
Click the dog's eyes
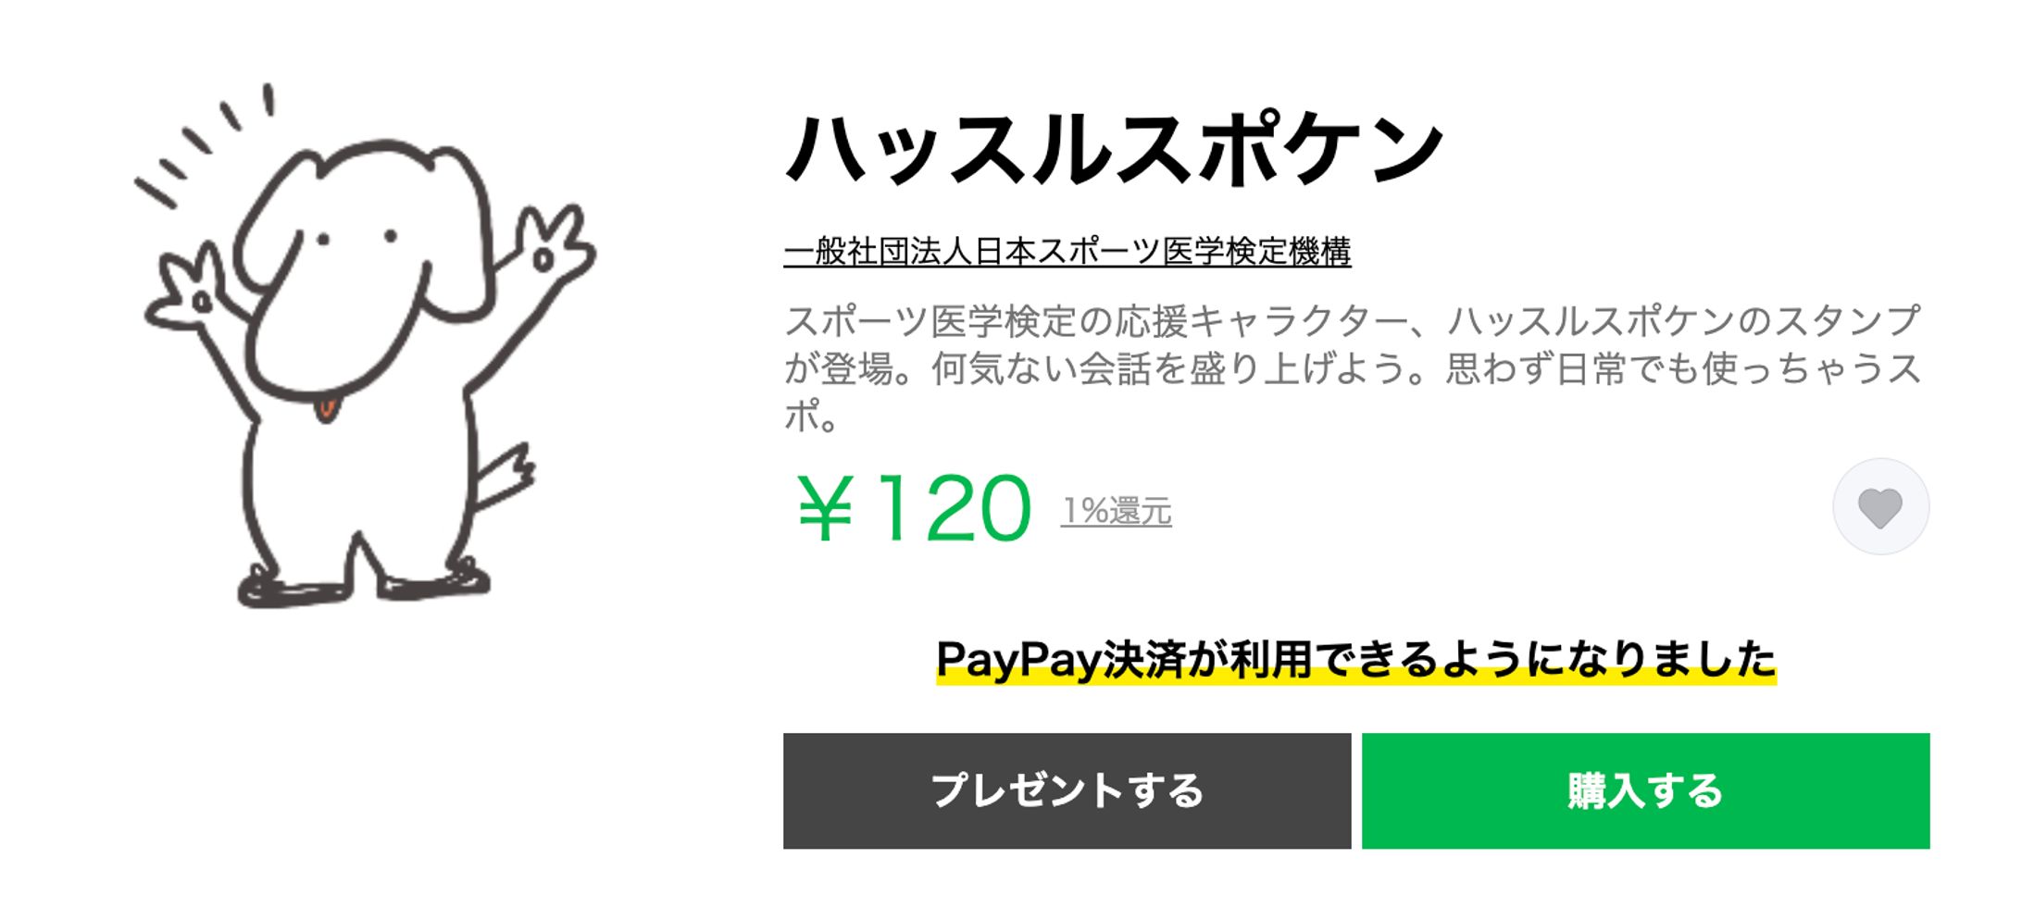pos(356,239)
